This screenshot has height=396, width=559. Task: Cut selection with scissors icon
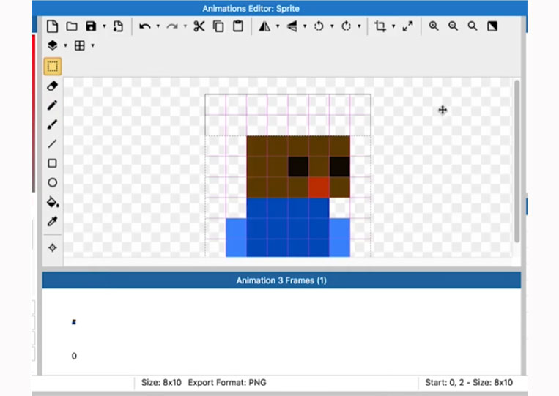tap(199, 26)
